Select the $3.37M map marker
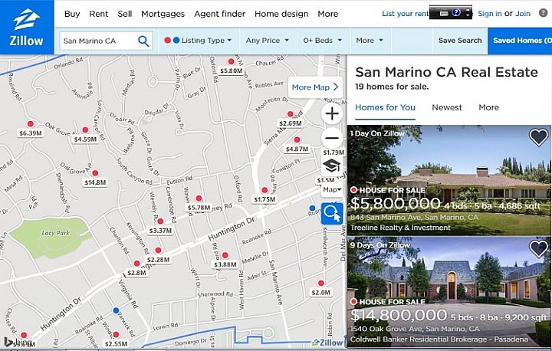 [x=160, y=221]
